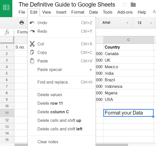The image size is (156, 146).
Task: Open the Google Sheets home icon
Action: (x=6, y=8)
